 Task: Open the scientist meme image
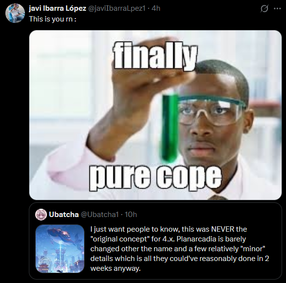pyautogui.click(x=155, y=115)
